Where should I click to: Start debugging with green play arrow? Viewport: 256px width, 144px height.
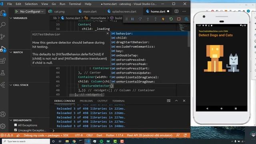[16, 12]
